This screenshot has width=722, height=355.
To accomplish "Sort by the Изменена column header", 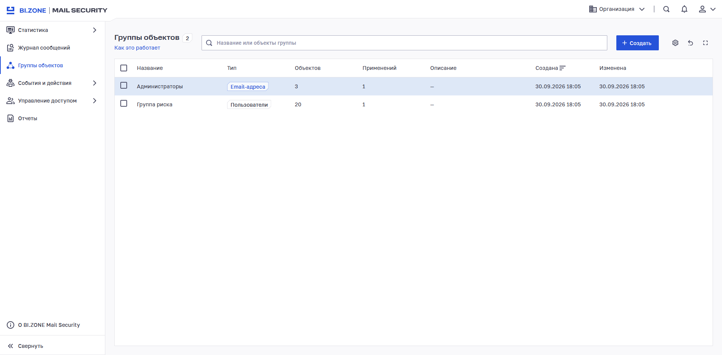I will click(613, 68).
